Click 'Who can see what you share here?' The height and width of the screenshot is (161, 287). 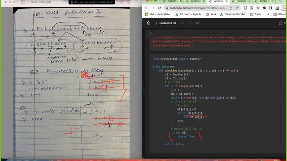(x=91, y=2)
